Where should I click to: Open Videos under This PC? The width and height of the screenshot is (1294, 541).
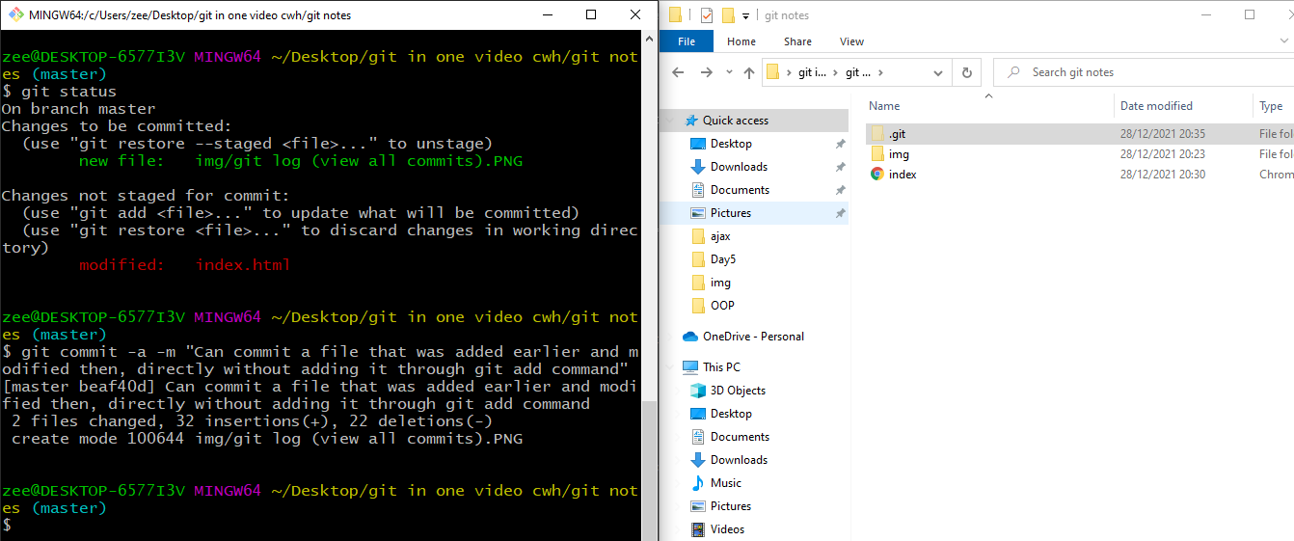tap(727, 529)
